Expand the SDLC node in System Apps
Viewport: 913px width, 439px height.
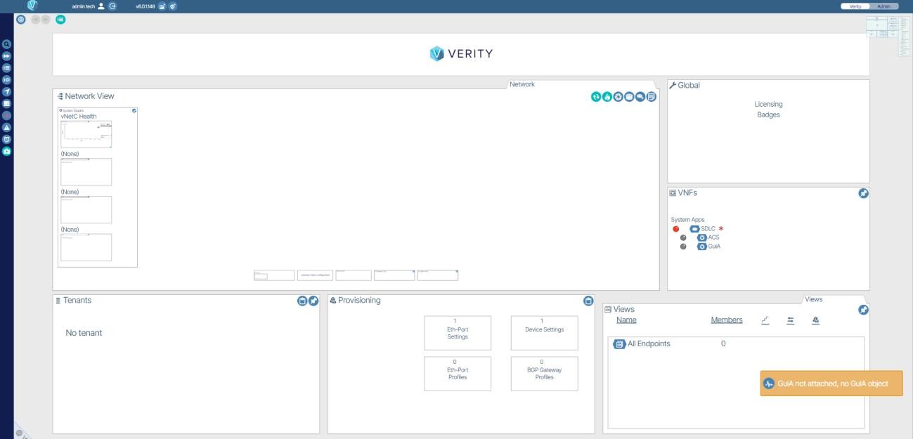click(x=694, y=229)
